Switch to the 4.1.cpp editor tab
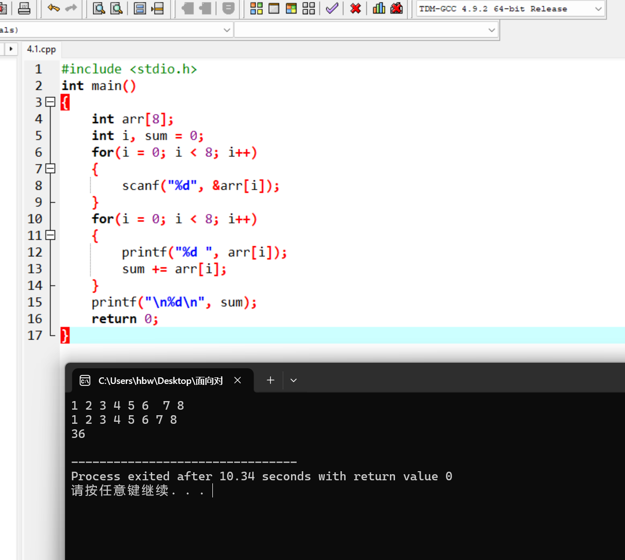Viewport: 625px width, 560px height. coord(41,49)
